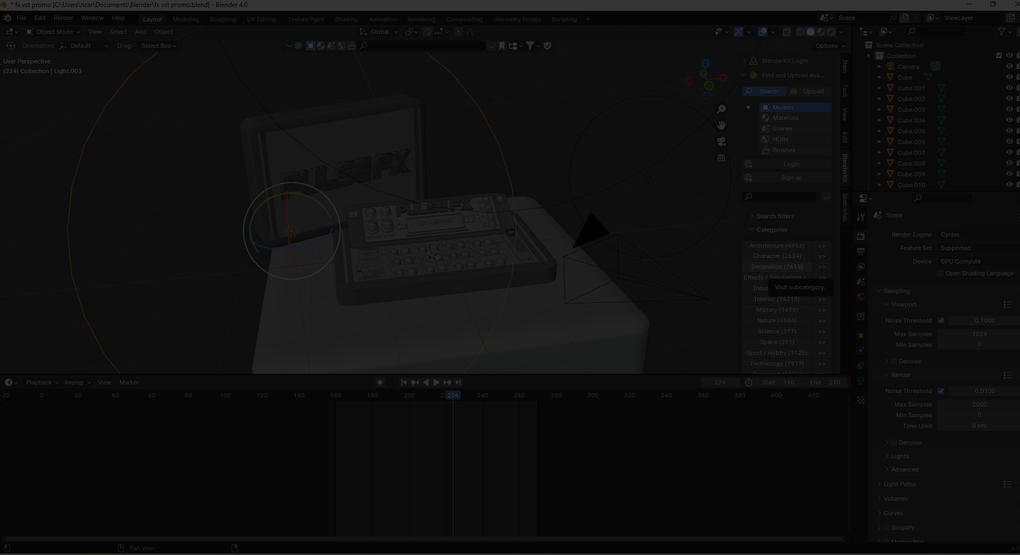The height and width of the screenshot is (555, 1020).
Task: Select rendered viewport shading
Action: click(x=831, y=32)
